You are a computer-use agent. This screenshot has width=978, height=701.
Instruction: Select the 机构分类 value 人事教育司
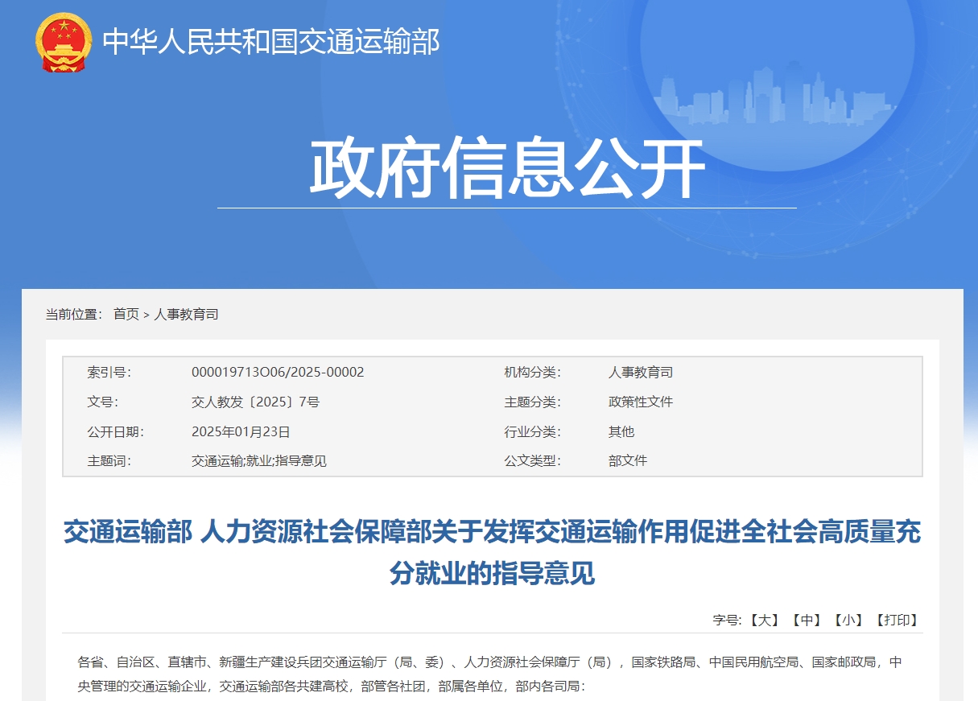pyautogui.click(x=641, y=372)
